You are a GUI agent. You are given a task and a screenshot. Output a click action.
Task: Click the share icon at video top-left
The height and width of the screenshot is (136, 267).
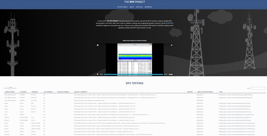point(98,45)
